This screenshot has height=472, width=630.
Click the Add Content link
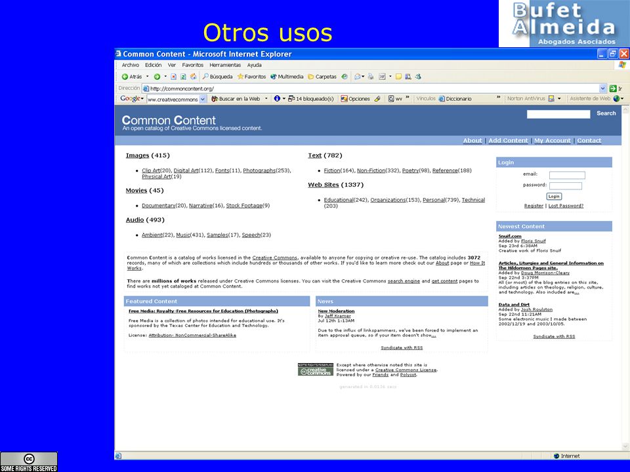click(x=508, y=140)
